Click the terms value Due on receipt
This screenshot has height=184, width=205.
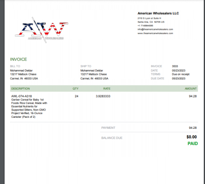(x=181, y=74)
